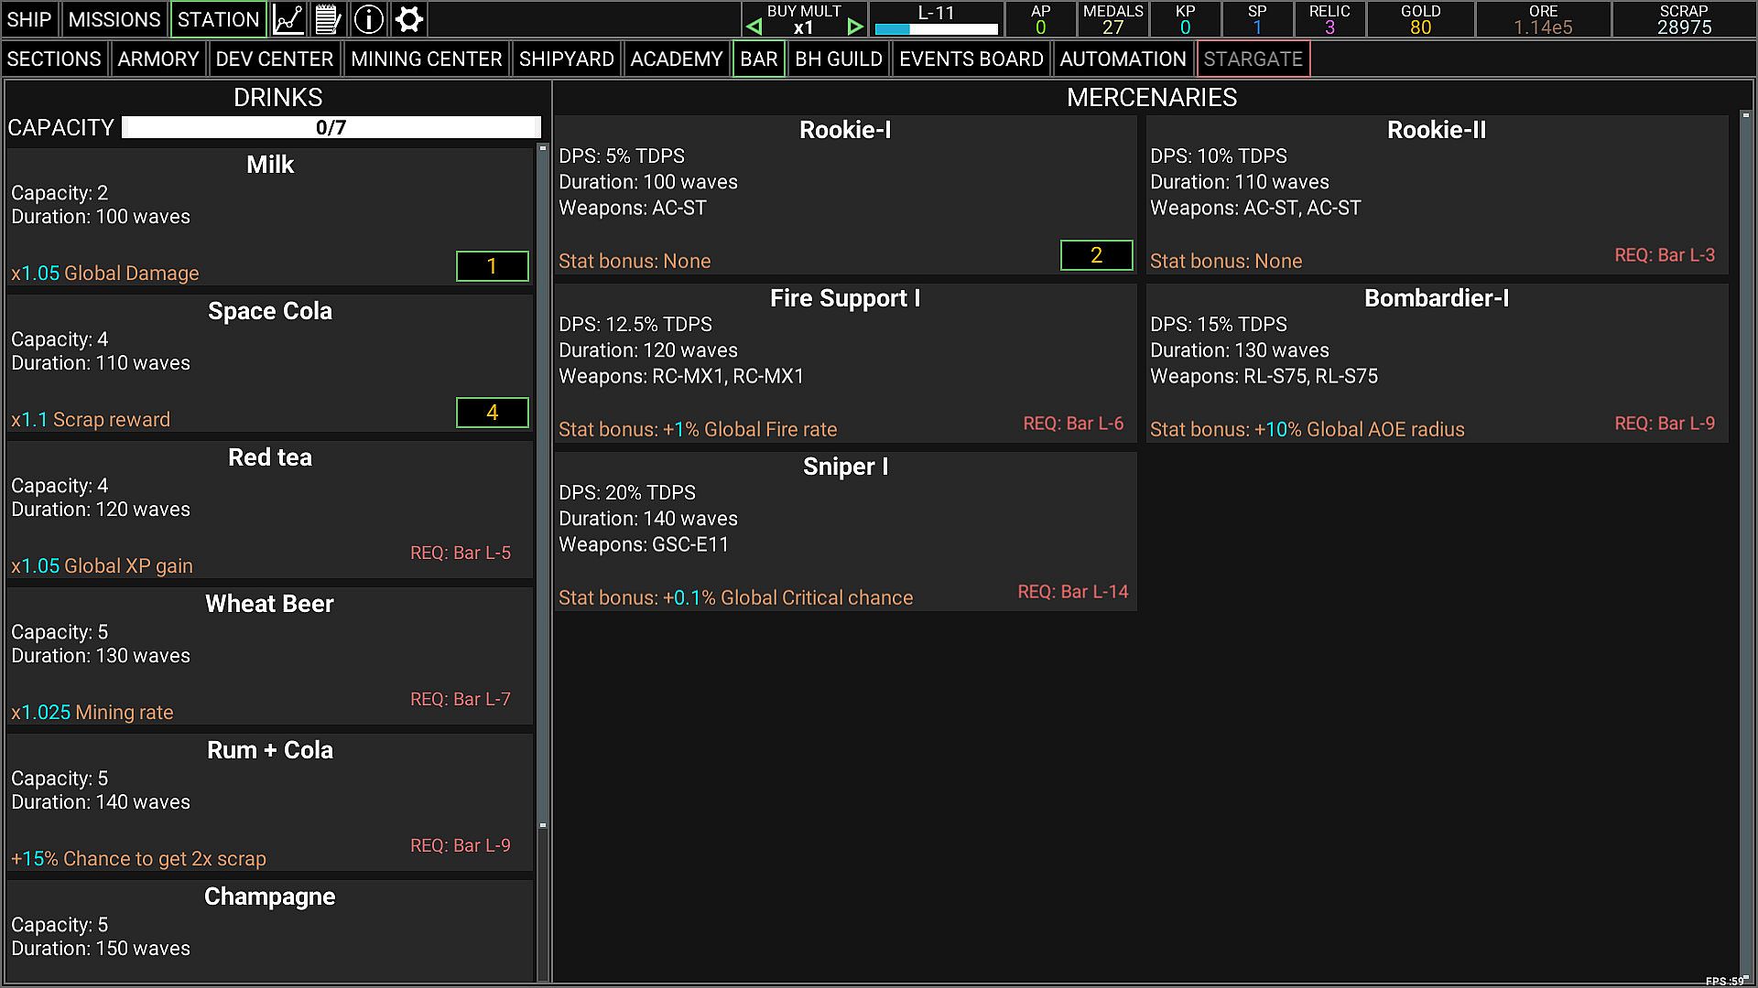The width and height of the screenshot is (1758, 988).
Task: Switch to the SHIP tab
Action: pos(29,19)
